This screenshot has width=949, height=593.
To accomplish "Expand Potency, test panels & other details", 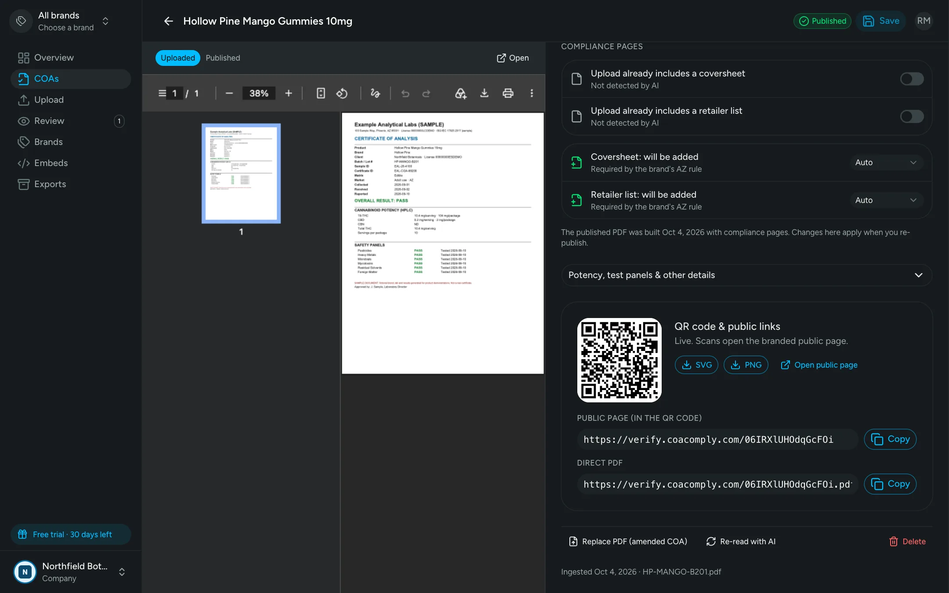I will click(746, 275).
